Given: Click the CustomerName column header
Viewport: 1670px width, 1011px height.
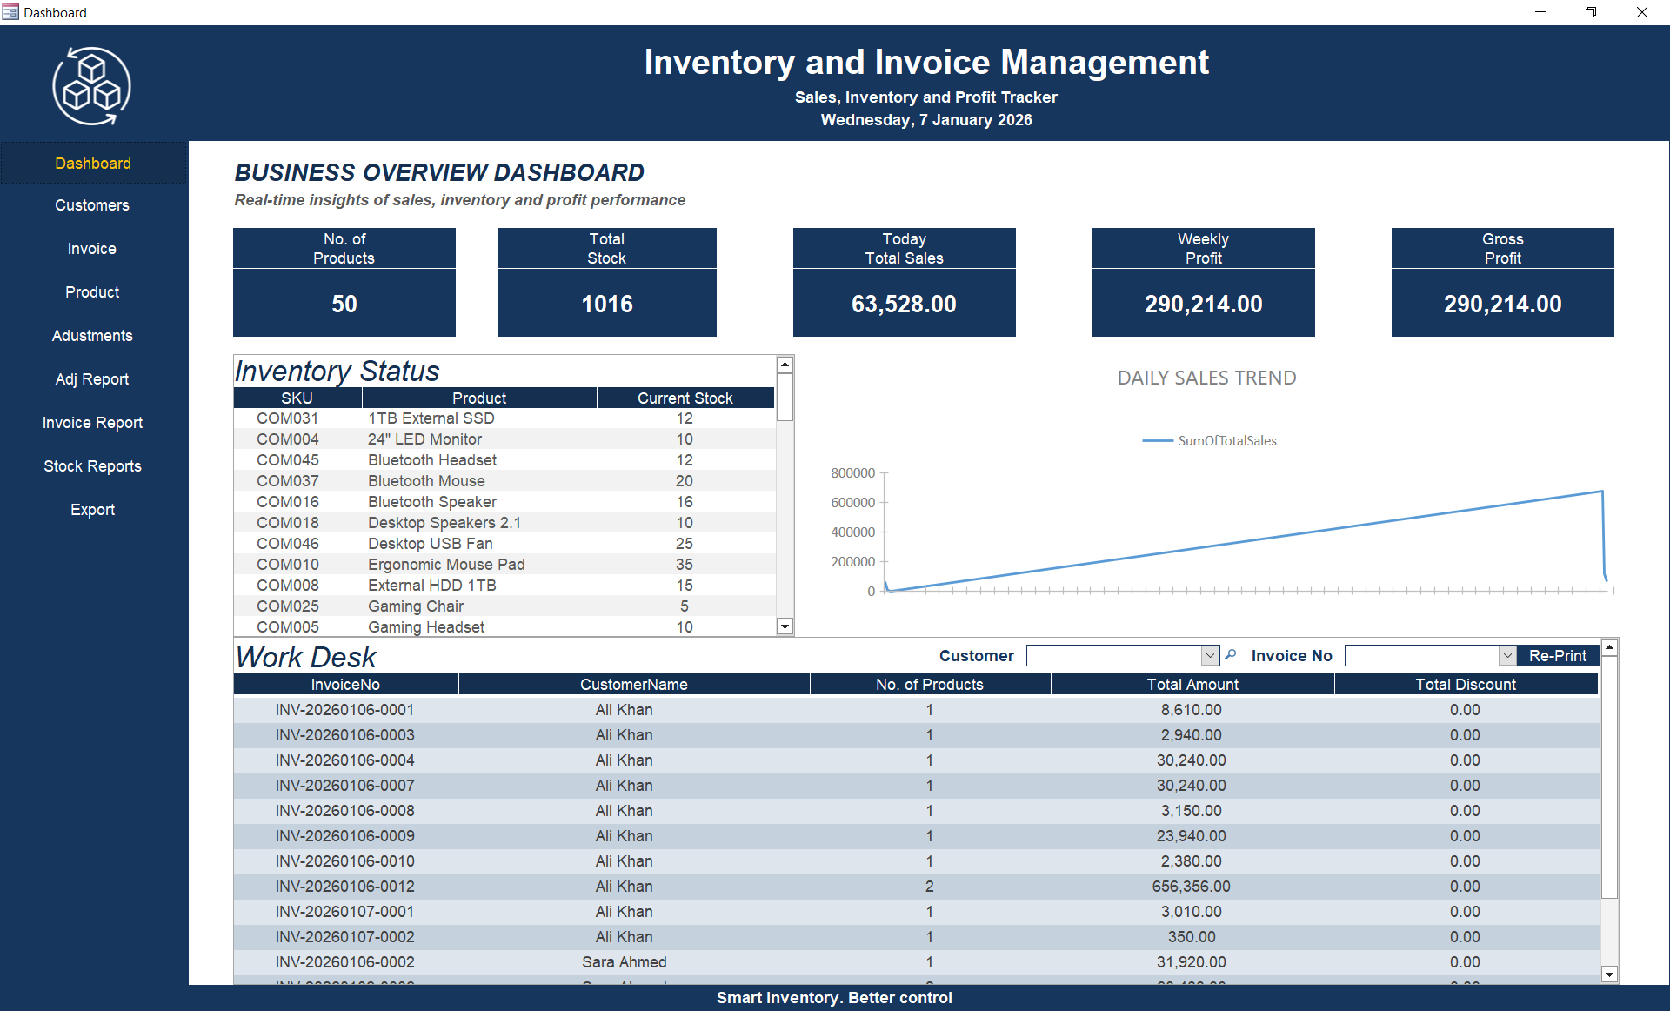Looking at the screenshot, I should tap(634, 685).
